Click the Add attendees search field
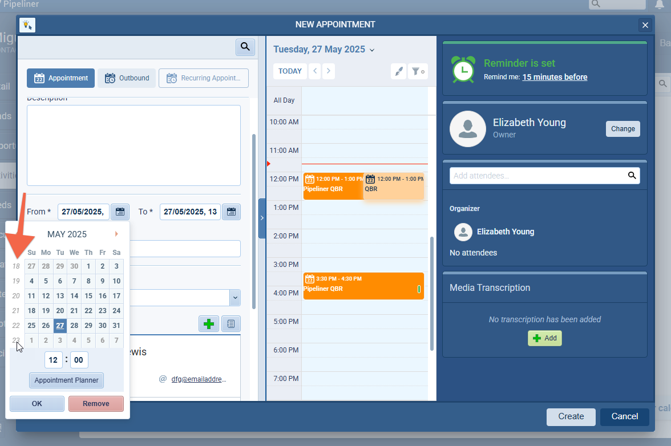The height and width of the screenshot is (446, 671). pos(538,176)
